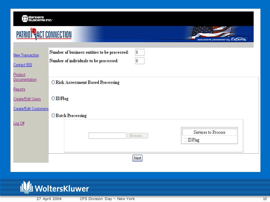Select Risk Assessment Based Processing radio button
270x202 pixels.
[53, 82]
